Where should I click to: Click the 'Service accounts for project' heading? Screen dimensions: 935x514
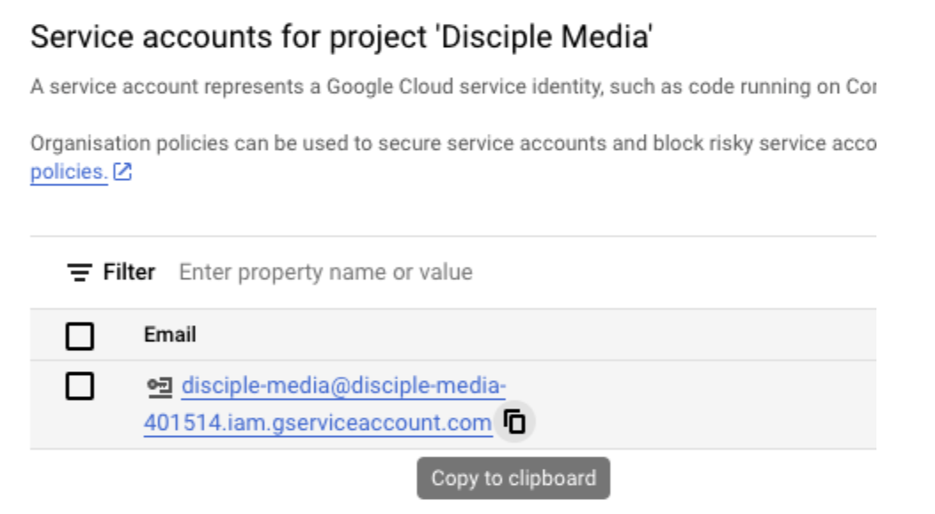(342, 37)
